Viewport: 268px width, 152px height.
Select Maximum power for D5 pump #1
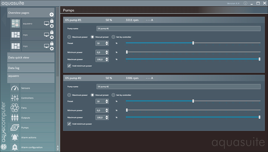click(x=69, y=37)
